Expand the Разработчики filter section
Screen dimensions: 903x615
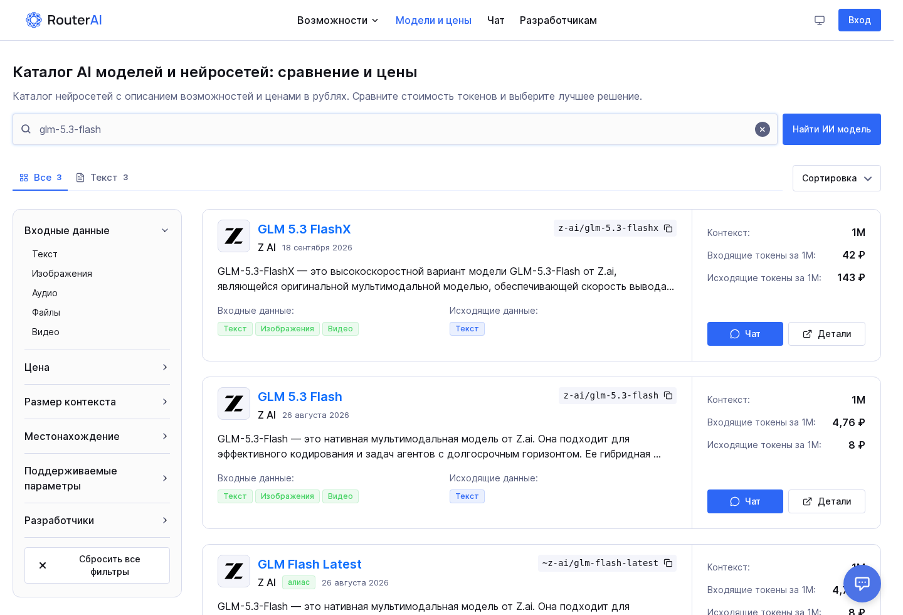[97, 520]
